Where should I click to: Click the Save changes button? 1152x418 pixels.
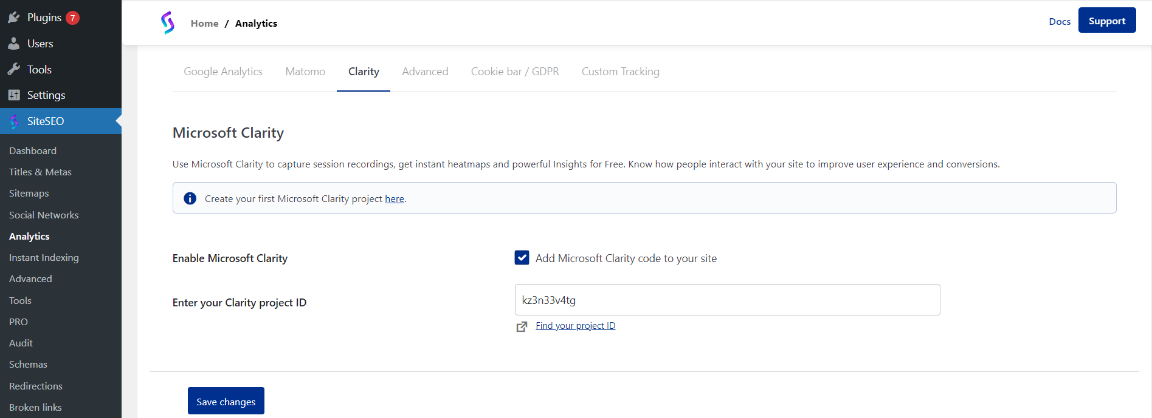[x=226, y=401]
